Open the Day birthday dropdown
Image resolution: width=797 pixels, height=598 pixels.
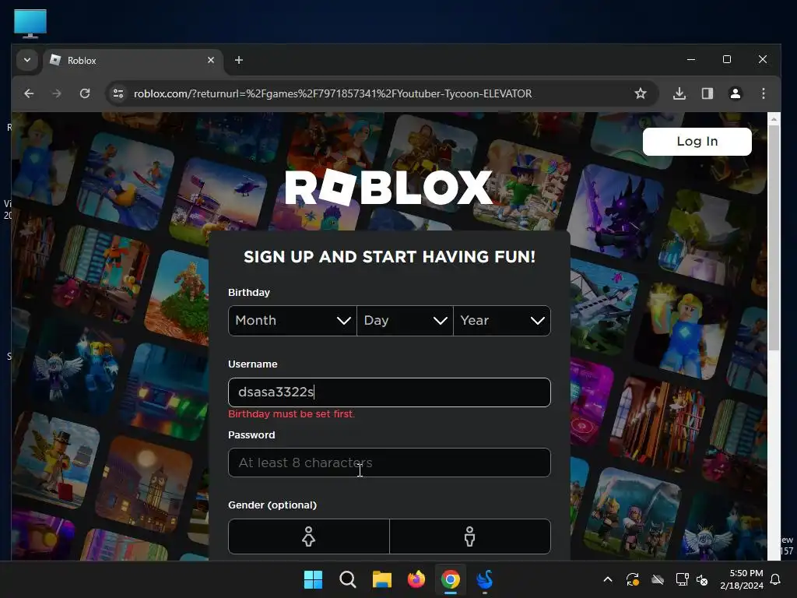(405, 320)
